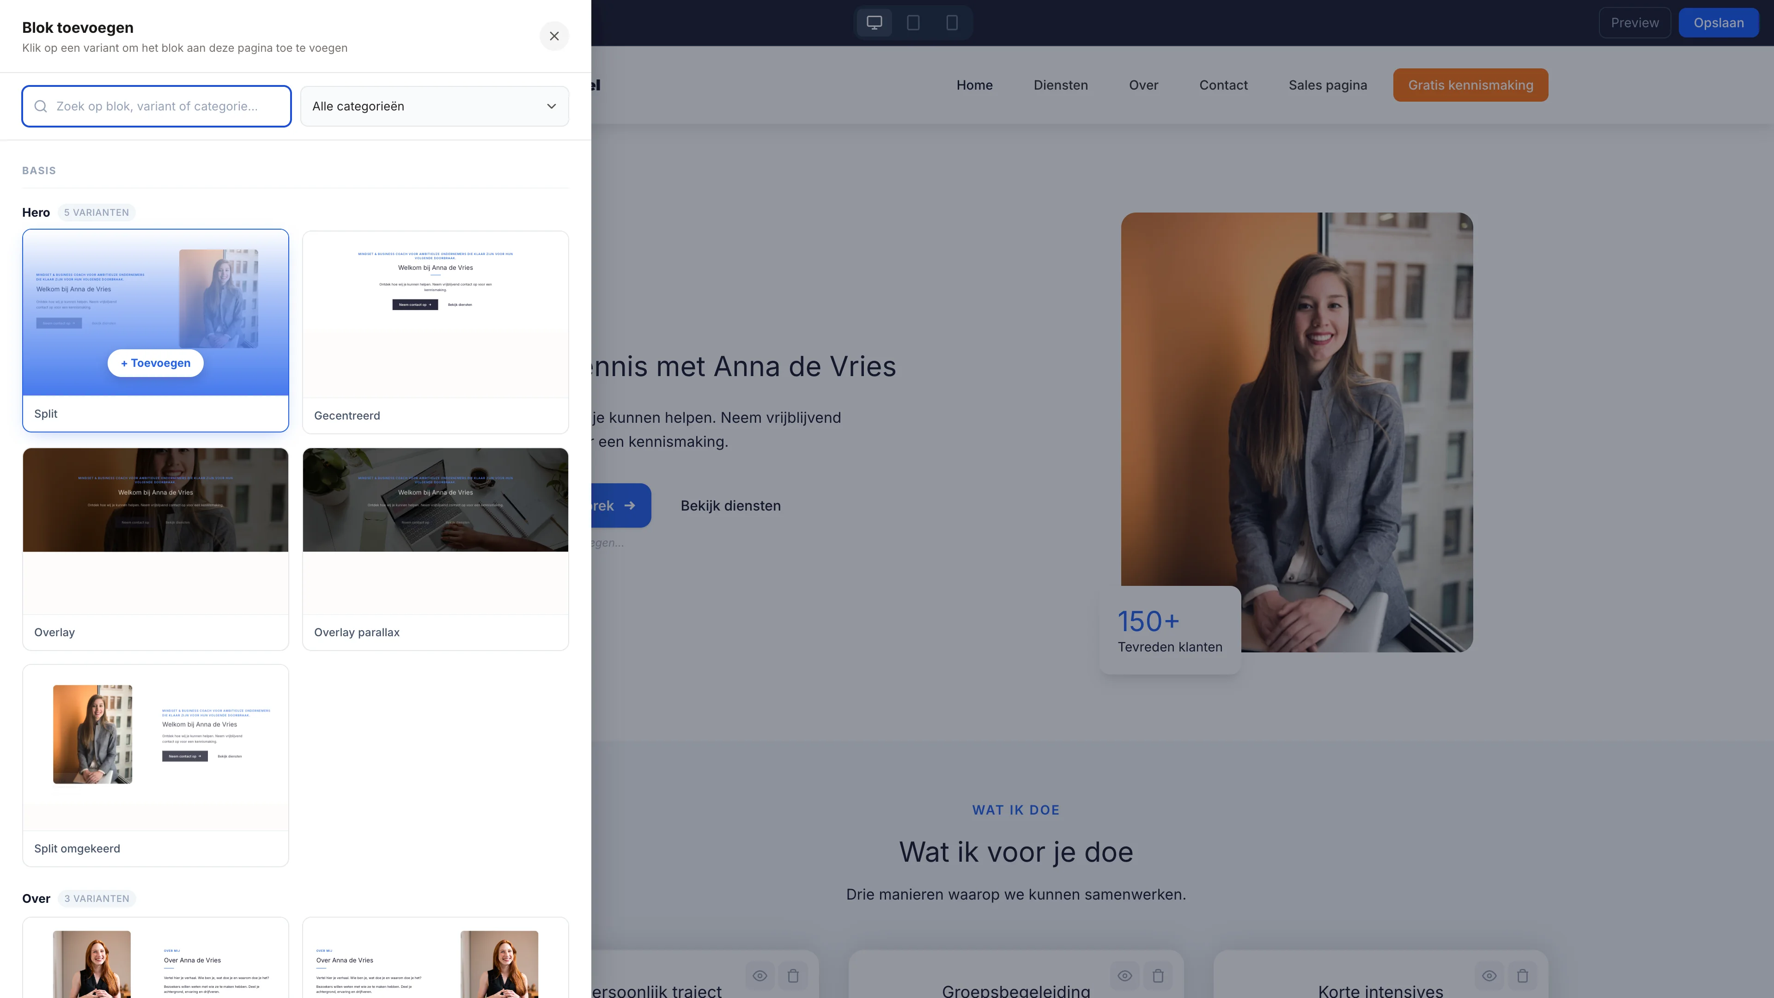Switch to desktop preview mode
This screenshot has height=998, width=1774.
(x=874, y=23)
